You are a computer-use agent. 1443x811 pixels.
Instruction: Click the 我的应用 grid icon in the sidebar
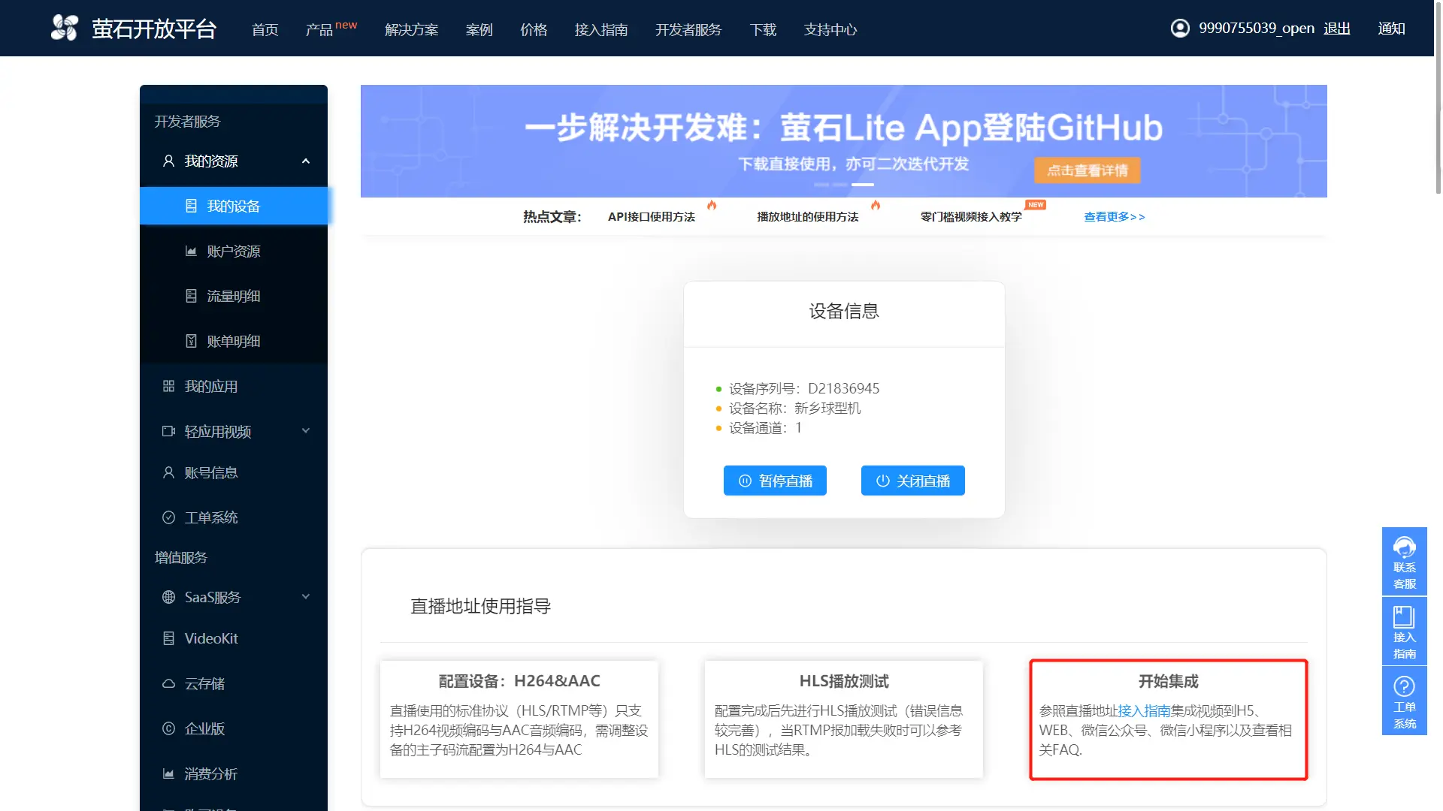pyautogui.click(x=168, y=386)
